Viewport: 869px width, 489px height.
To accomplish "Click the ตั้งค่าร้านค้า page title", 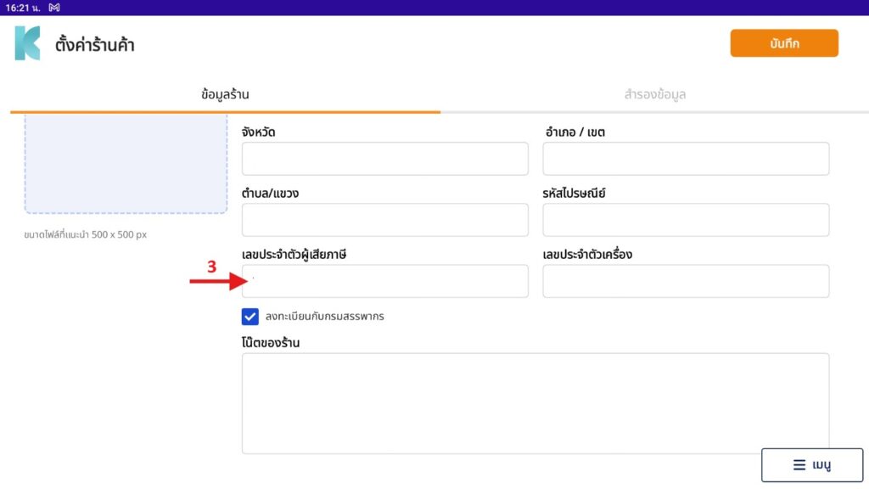I will click(95, 45).
